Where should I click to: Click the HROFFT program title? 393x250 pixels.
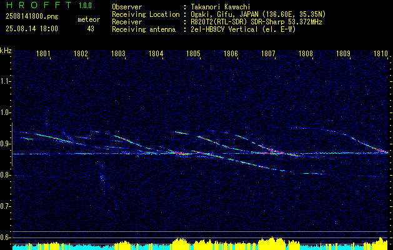tap(39, 5)
